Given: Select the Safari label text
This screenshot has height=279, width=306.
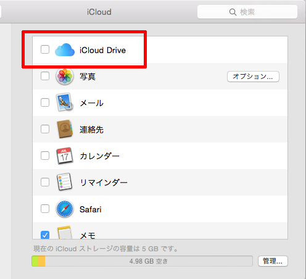Looking at the screenshot, I should [91, 209].
